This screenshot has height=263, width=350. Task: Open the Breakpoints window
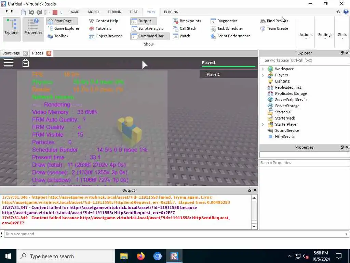187,21
